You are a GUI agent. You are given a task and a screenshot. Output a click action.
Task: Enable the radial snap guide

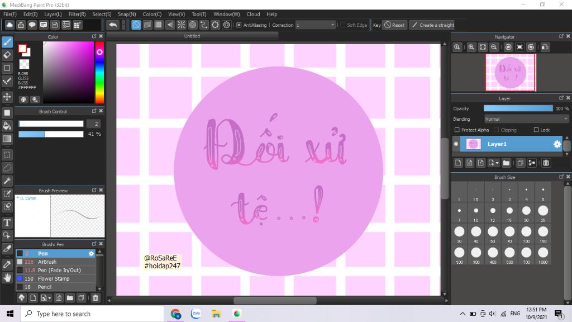click(182, 25)
